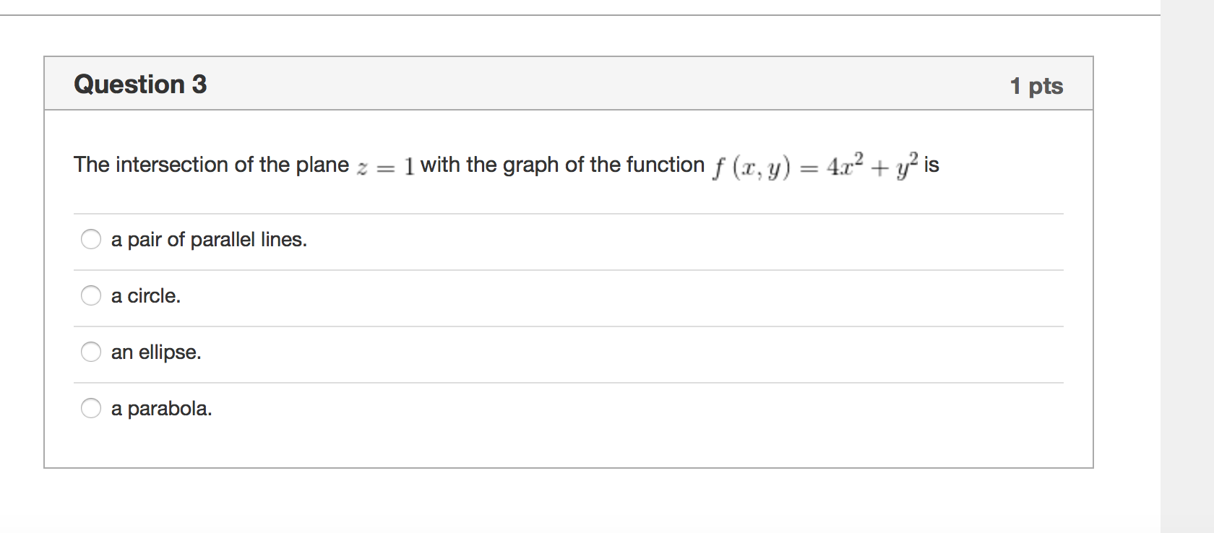Click the 'The intersection of the plane' text

tap(211, 165)
